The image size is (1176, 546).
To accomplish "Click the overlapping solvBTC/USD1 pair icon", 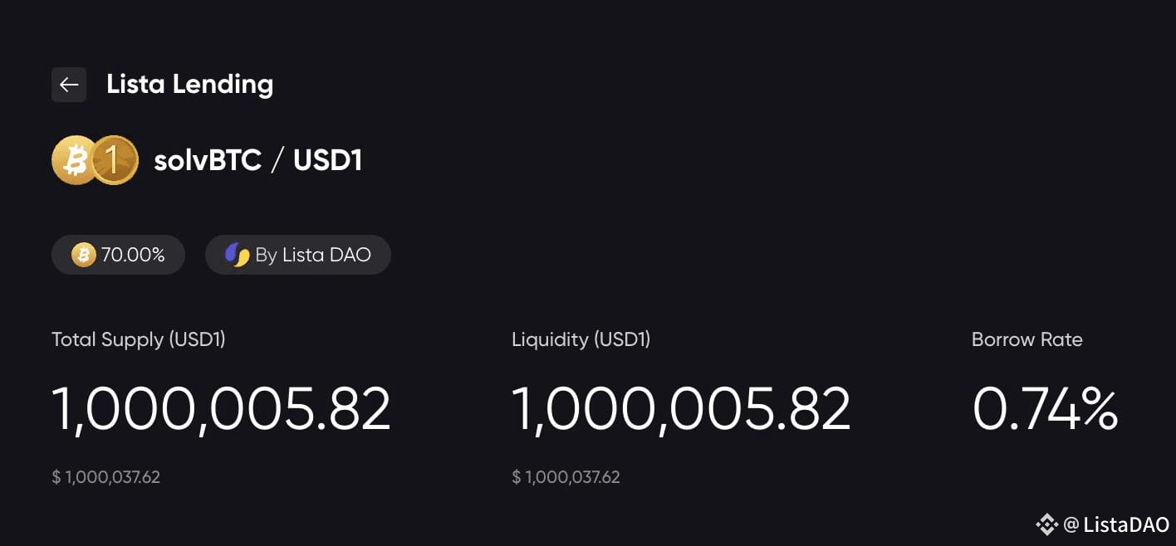I will (x=94, y=159).
